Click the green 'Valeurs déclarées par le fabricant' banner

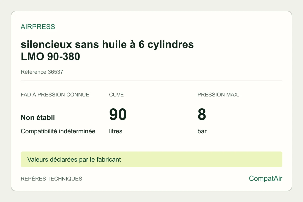pyautogui.click(x=151, y=159)
